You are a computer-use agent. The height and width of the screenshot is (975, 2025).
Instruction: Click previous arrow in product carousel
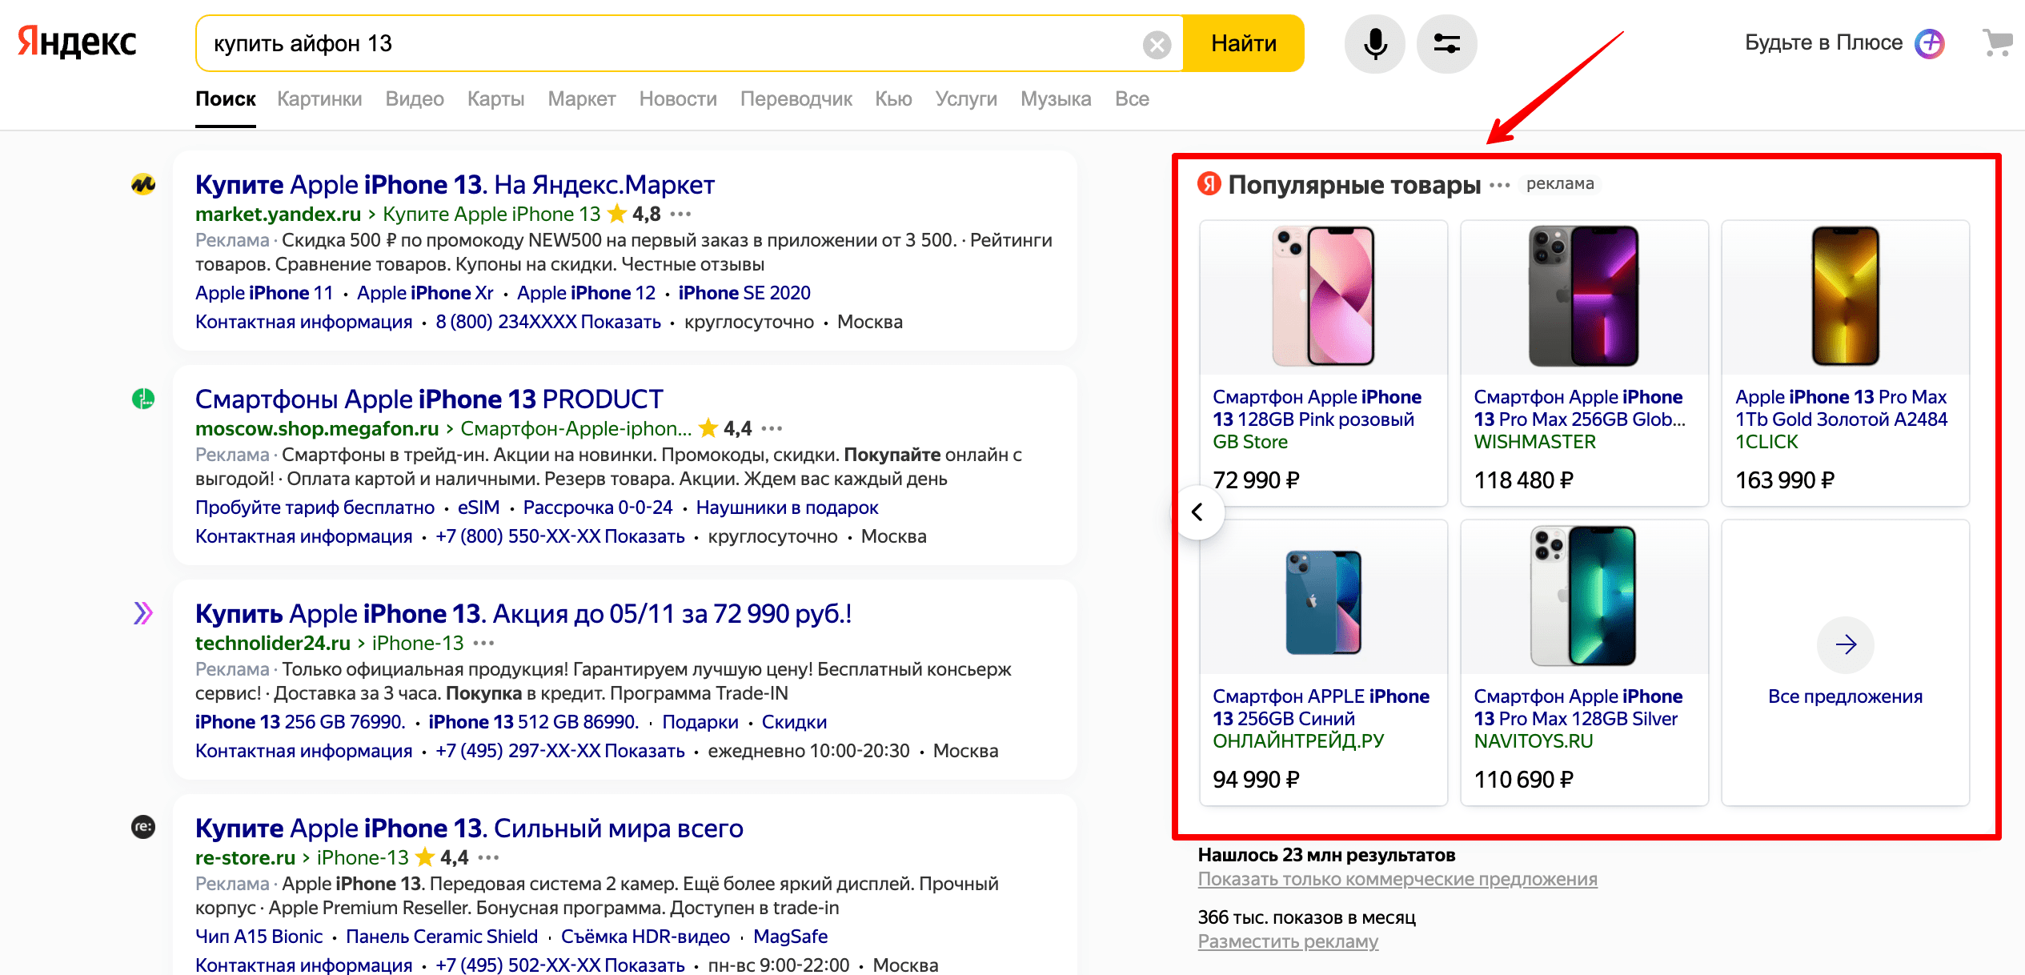click(1198, 512)
